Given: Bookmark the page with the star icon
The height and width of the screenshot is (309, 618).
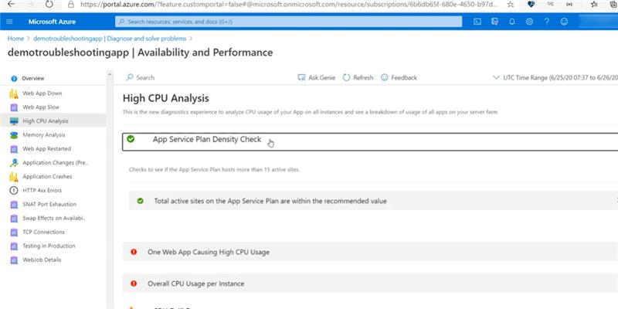Looking at the screenshot, I should click(x=511, y=5).
